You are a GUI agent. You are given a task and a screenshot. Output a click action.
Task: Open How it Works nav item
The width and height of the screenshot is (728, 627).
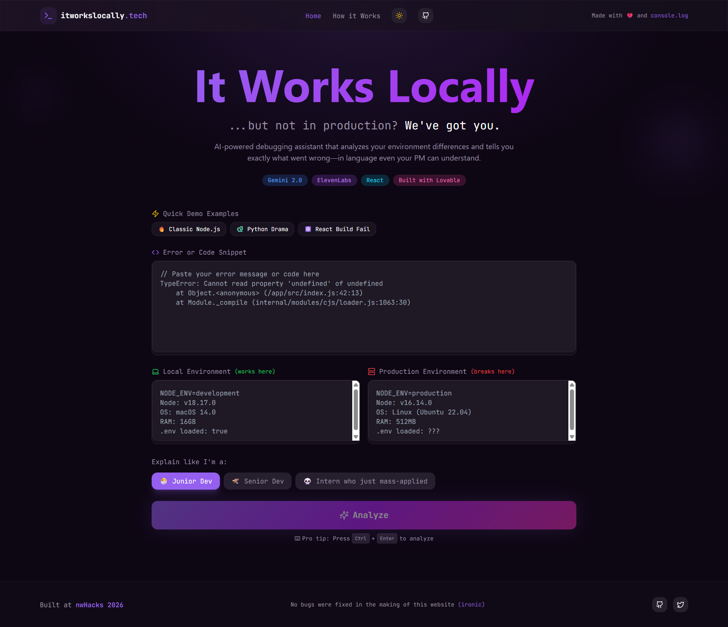[x=356, y=16]
